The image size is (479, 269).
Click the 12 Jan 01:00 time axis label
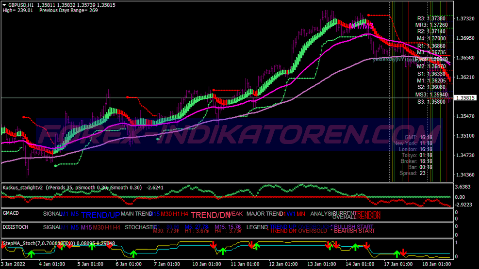pyautogui.click(x=283, y=264)
